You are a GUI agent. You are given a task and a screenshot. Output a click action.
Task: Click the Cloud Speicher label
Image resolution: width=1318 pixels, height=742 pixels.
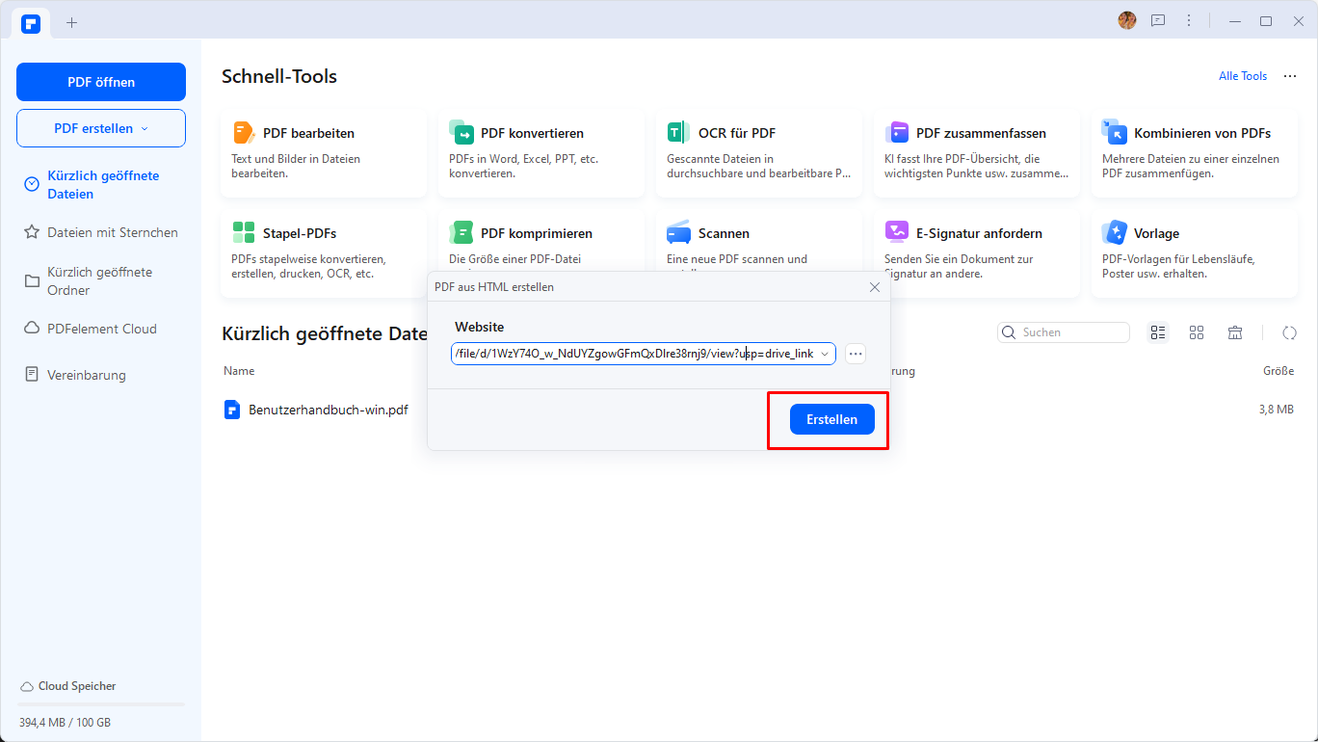click(77, 686)
